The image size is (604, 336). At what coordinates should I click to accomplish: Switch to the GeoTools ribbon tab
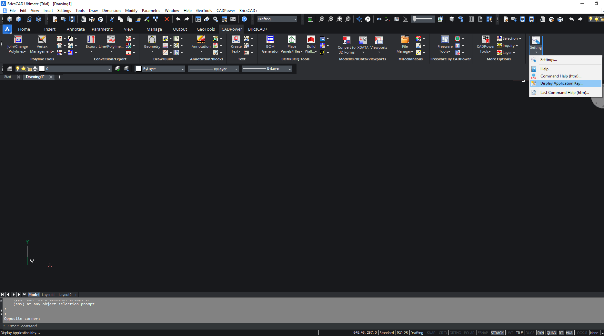pos(206,29)
